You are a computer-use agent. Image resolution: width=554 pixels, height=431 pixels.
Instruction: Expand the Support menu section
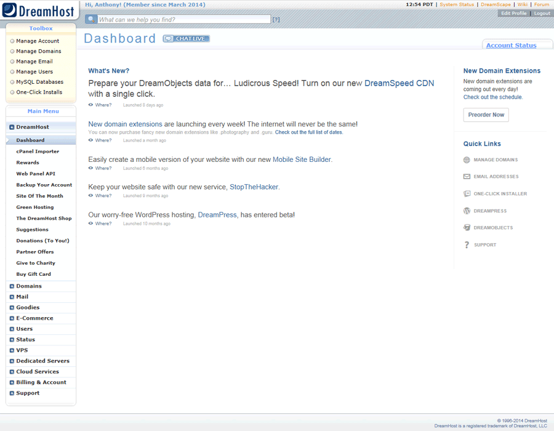click(12, 393)
